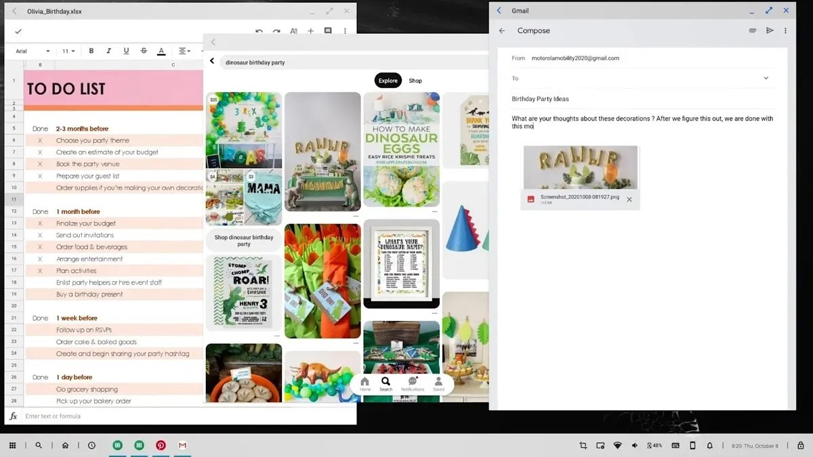This screenshot has height=457, width=813.
Task: Open Saved pins on Pinterest
Action: pos(438,384)
